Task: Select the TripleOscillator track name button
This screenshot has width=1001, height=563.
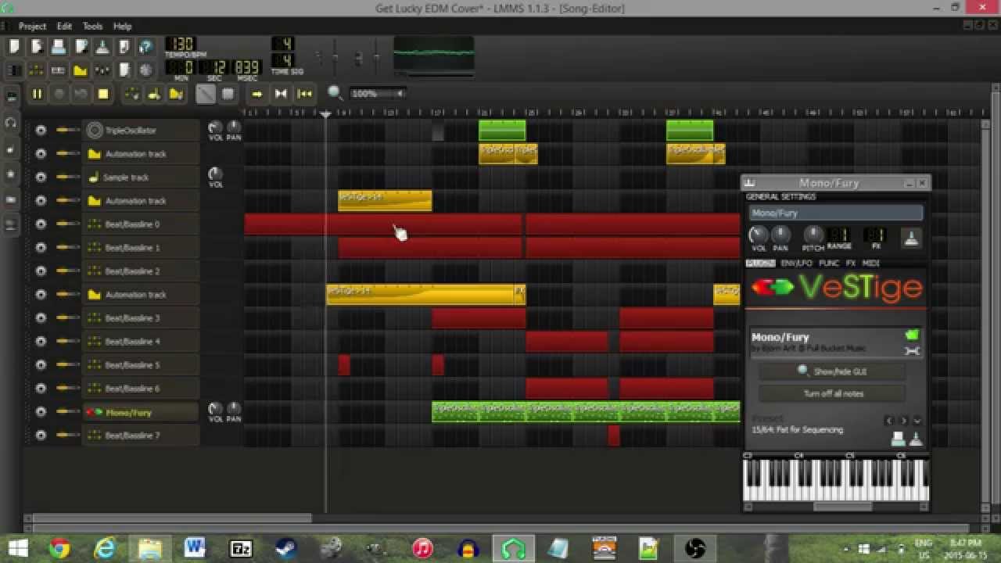Action: pyautogui.click(x=142, y=131)
